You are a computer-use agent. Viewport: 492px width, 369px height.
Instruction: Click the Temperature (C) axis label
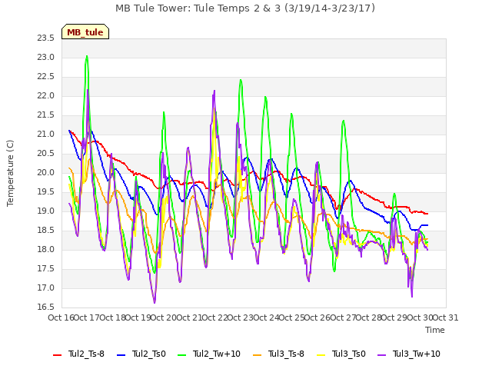pyautogui.click(x=10, y=173)
